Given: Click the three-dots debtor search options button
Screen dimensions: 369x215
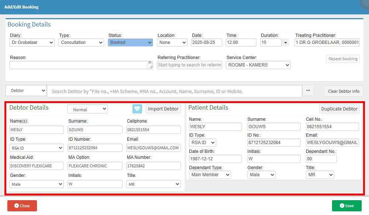Looking at the screenshot, I should click(x=308, y=91).
